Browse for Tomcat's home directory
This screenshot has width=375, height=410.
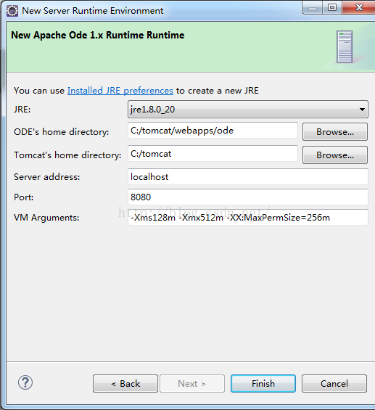(335, 155)
